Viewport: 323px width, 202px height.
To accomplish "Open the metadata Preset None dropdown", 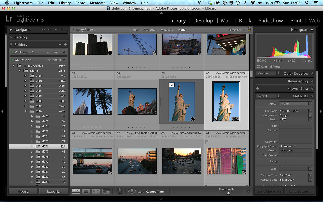I will [295, 104].
